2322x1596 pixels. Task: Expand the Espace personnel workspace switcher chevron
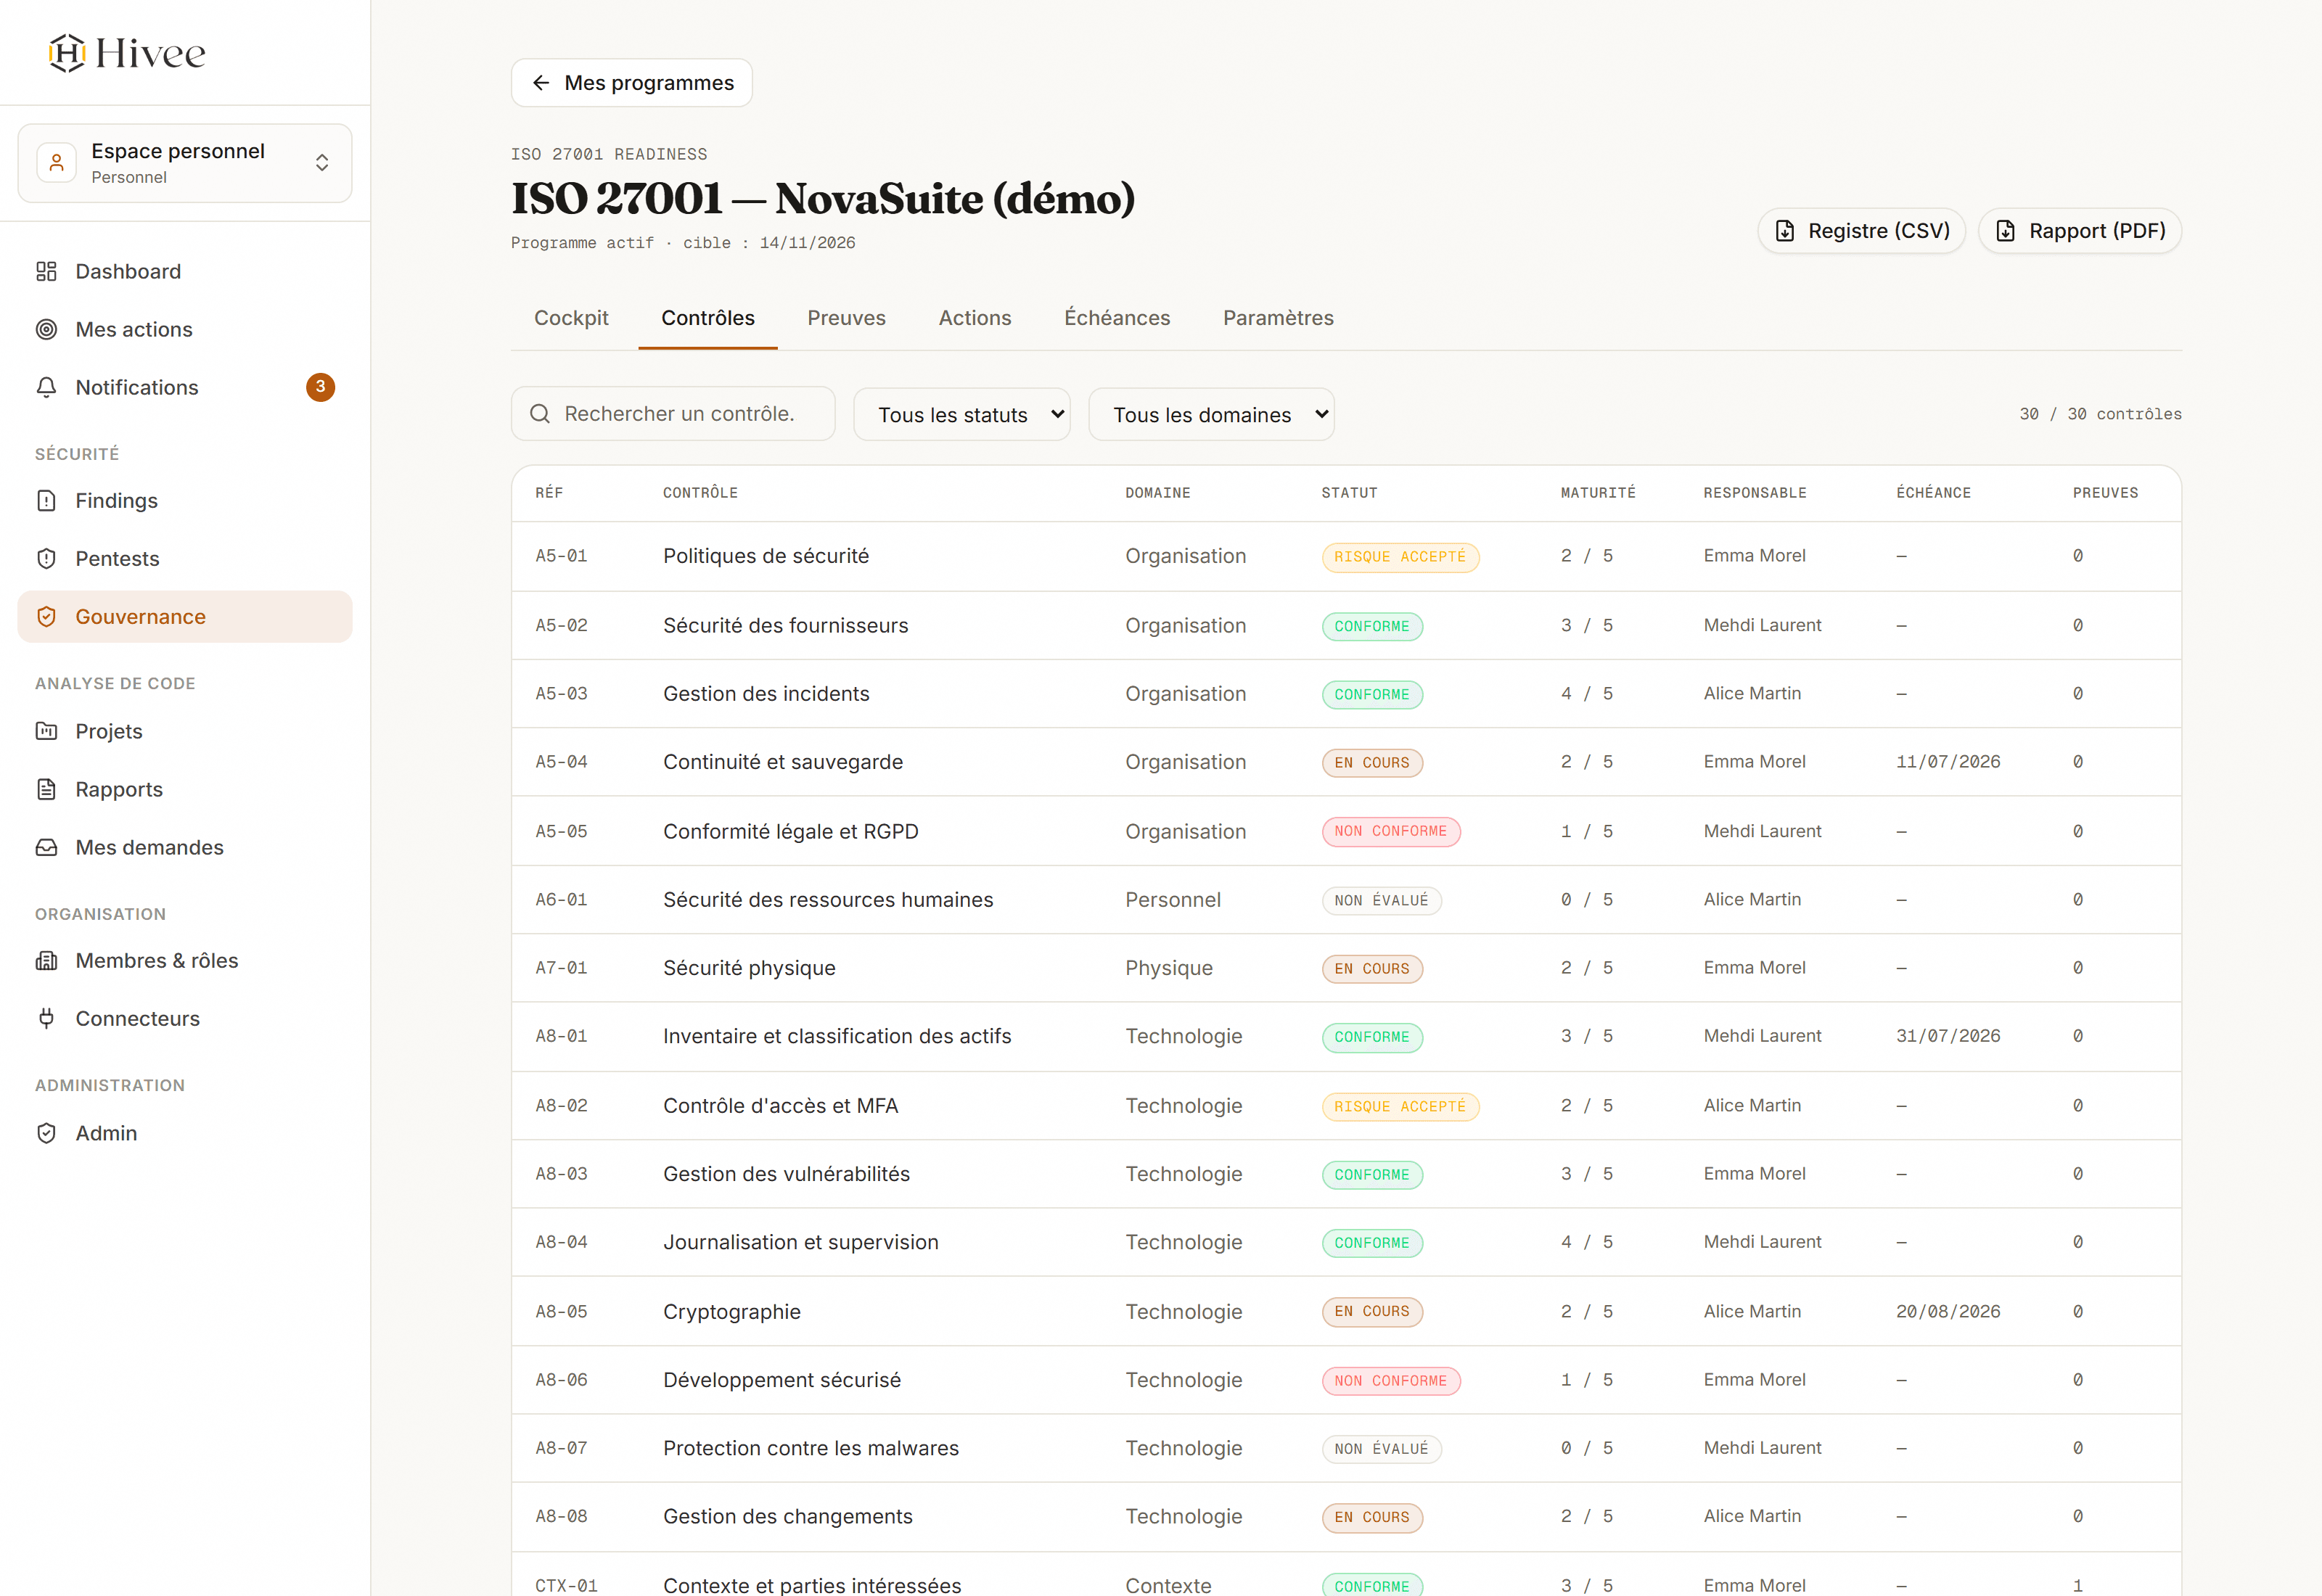[x=322, y=162]
